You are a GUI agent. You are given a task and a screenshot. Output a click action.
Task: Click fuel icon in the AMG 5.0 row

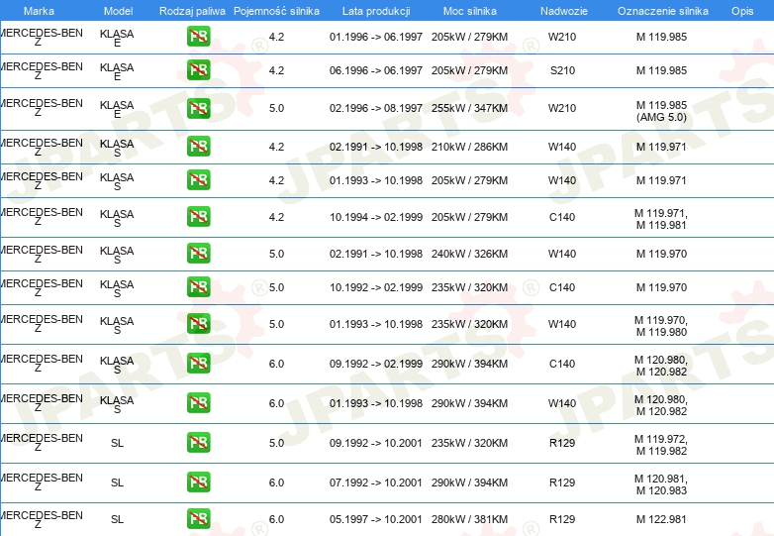tap(198, 108)
